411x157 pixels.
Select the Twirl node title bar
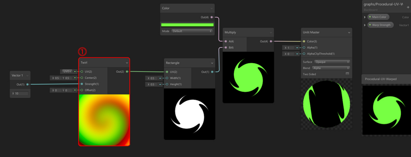pos(104,63)
